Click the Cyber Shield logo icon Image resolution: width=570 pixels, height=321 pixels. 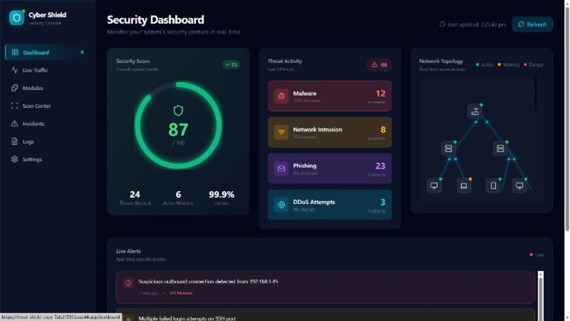pos(16,18)
